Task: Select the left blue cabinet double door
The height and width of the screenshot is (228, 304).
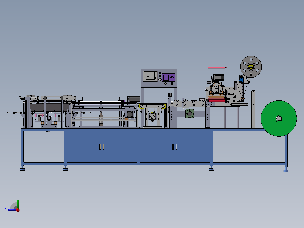Action: (x=102, y=147)
